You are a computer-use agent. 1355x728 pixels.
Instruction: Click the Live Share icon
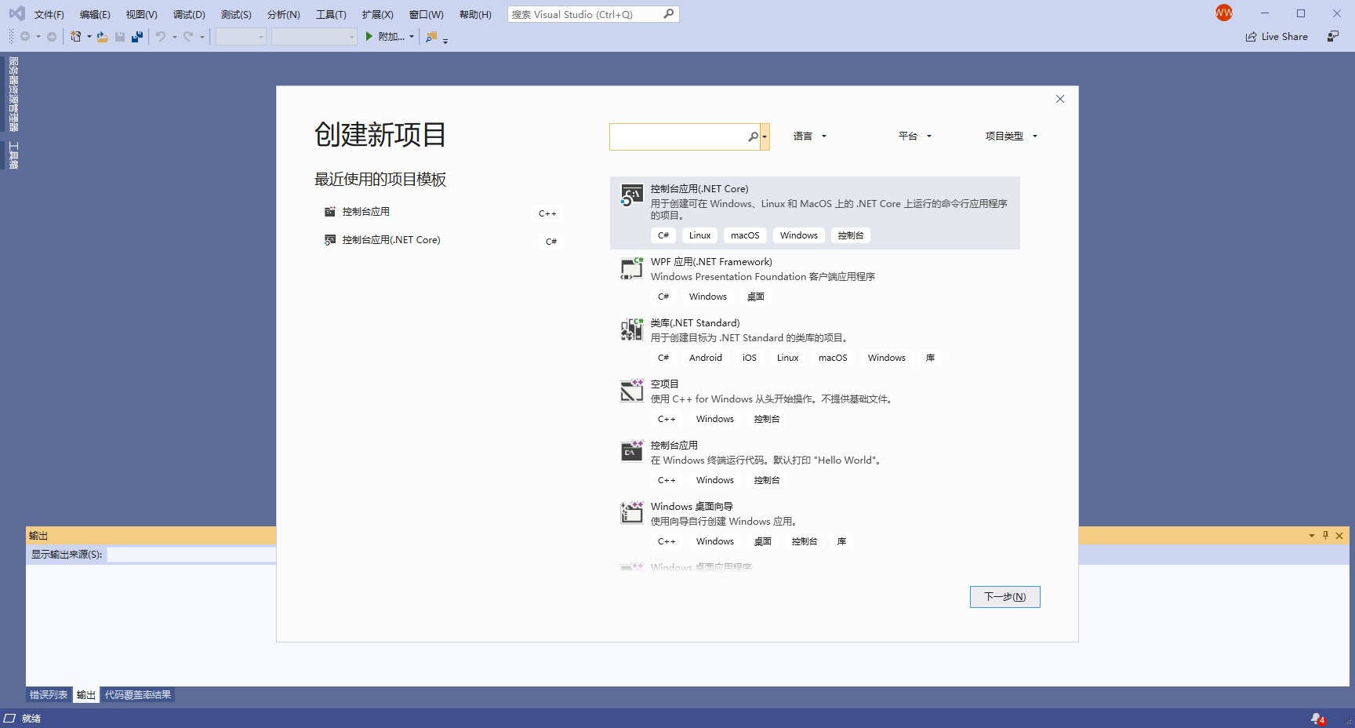1251,37
